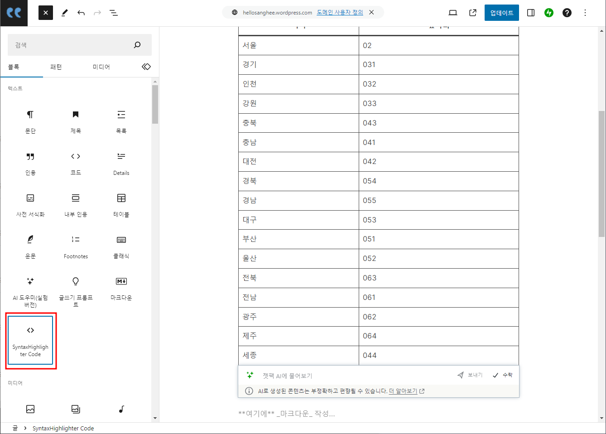View the post in a new tab
606x434 pixels.
(x=473, y=13)
